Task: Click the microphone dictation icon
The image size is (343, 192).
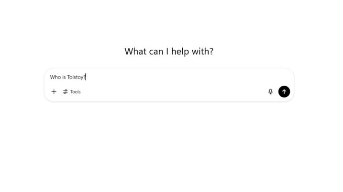Action: coord(270,92)
